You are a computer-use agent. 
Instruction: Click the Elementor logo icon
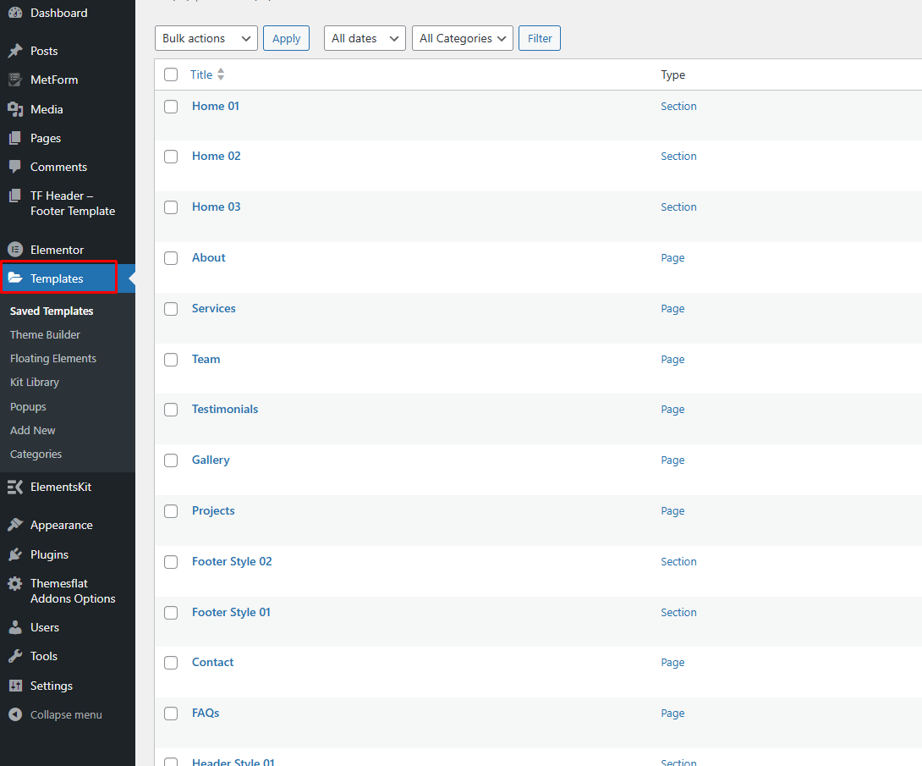(15, 250)
